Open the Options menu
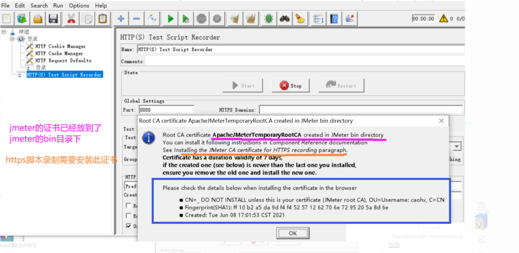The image size is (519, 253). click(79, 6)
